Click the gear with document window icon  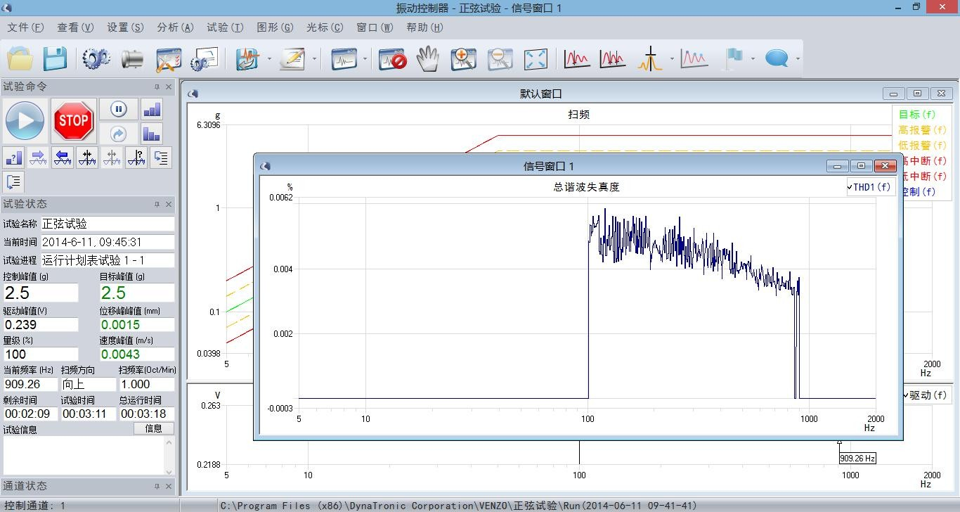pos(205,59)
